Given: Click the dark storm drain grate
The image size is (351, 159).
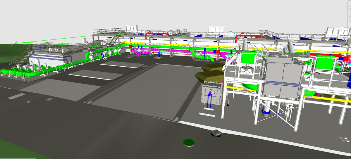Looking at the screenshot, I should pyautogui.click(x=216, y=133).
